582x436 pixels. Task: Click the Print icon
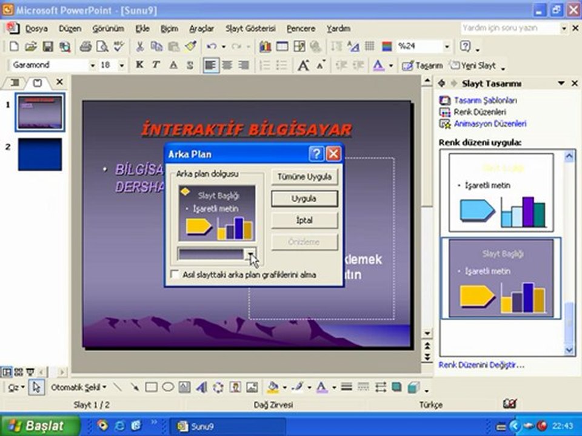click(x=85, y=47)
